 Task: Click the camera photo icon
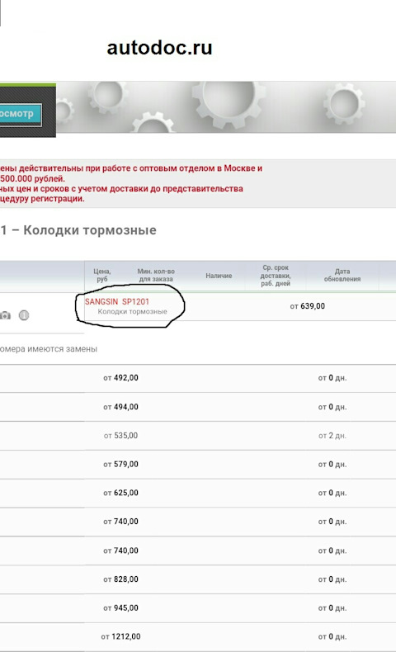(5, 315)
